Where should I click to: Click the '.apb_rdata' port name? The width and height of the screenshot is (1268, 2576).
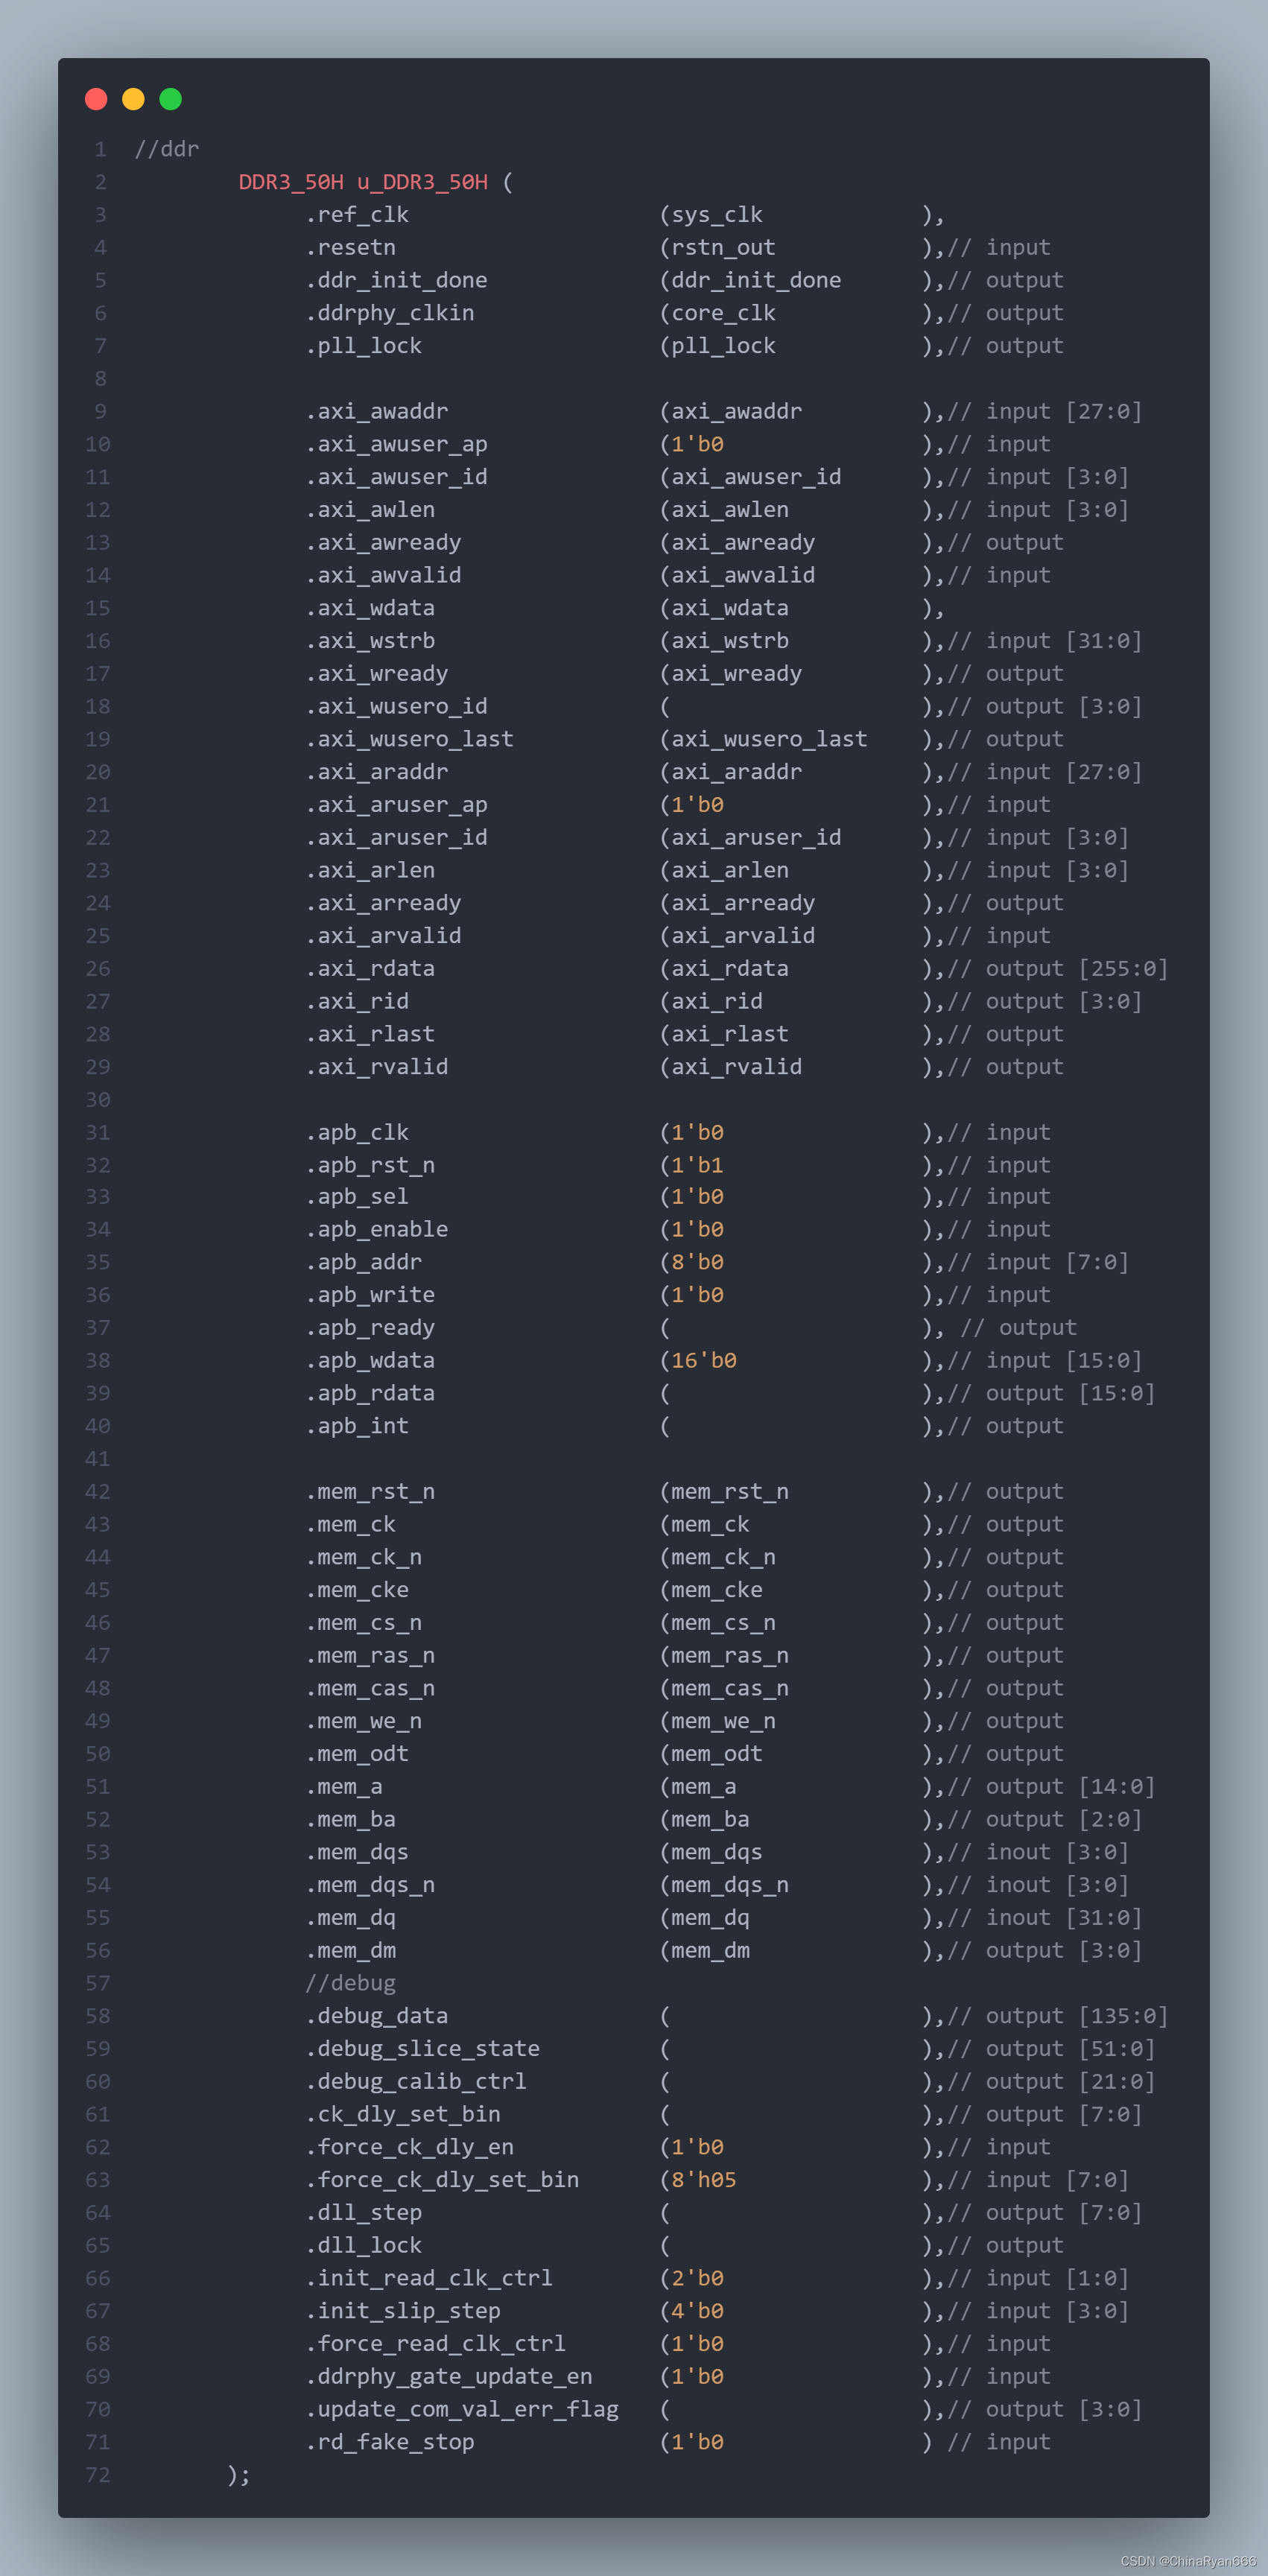coord(370,1394)
